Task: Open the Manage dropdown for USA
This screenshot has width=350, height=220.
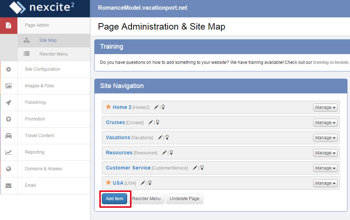Action: point(325,183)
